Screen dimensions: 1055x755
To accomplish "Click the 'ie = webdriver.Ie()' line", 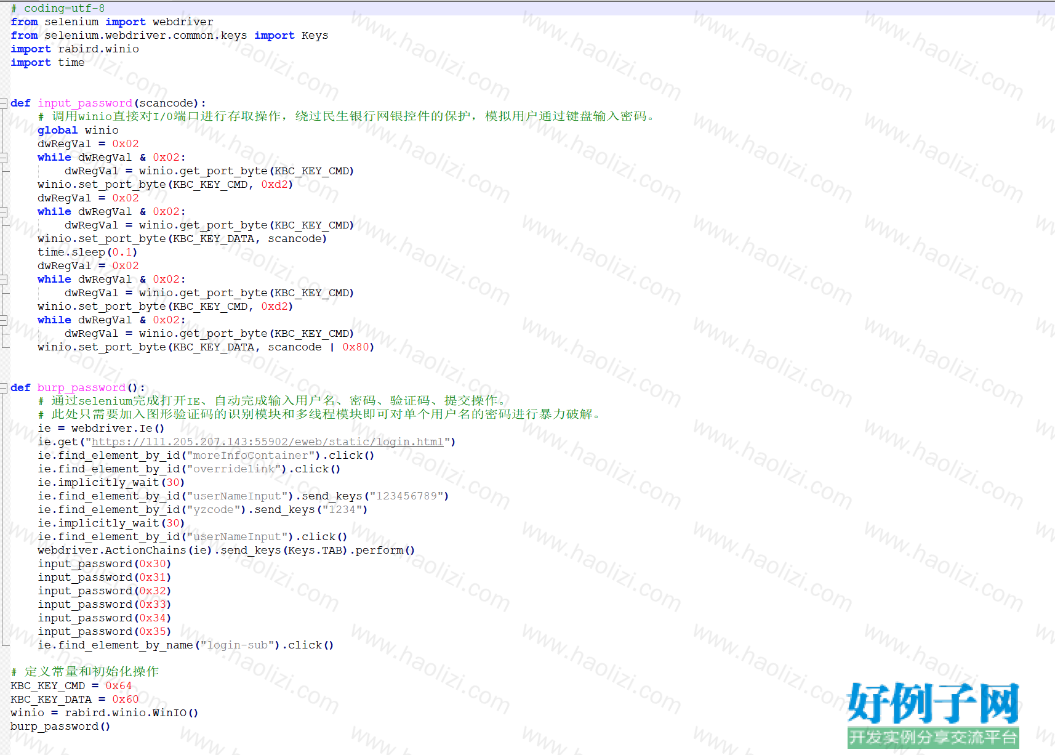I will coord(101,428).
